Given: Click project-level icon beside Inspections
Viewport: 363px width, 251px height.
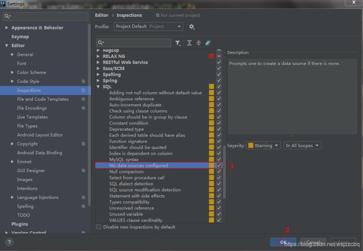Looking at the screenshot, I should 83,90.
